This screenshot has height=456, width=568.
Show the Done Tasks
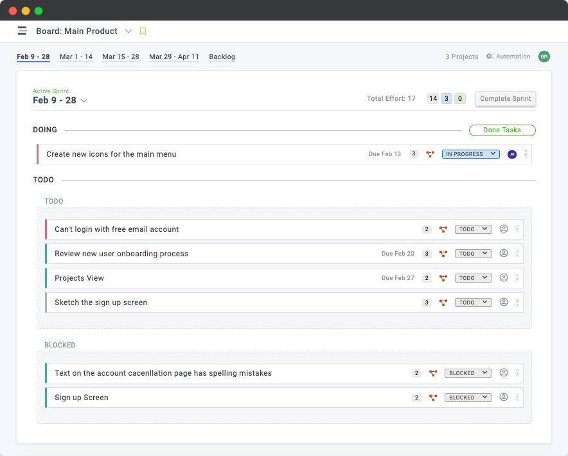(502, 130)
